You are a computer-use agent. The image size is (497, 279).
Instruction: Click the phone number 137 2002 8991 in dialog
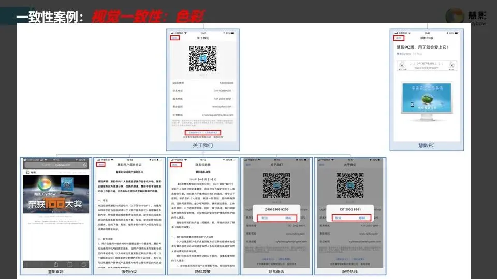(350, 209)
